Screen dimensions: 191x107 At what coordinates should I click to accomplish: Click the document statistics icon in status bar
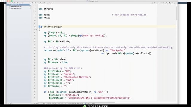[x=85, y=104]
